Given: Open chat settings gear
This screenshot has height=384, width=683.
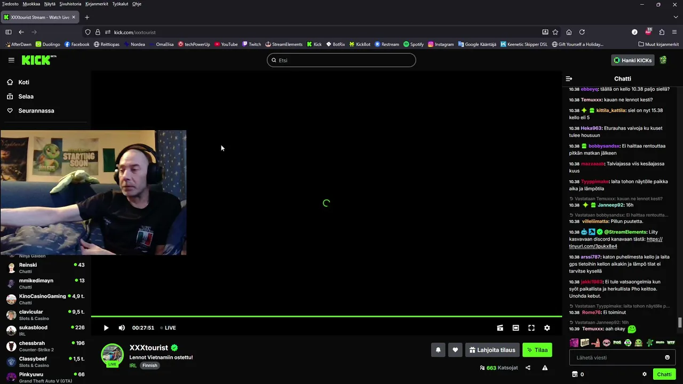Looking at the screenshot, I should pos(645,374).
